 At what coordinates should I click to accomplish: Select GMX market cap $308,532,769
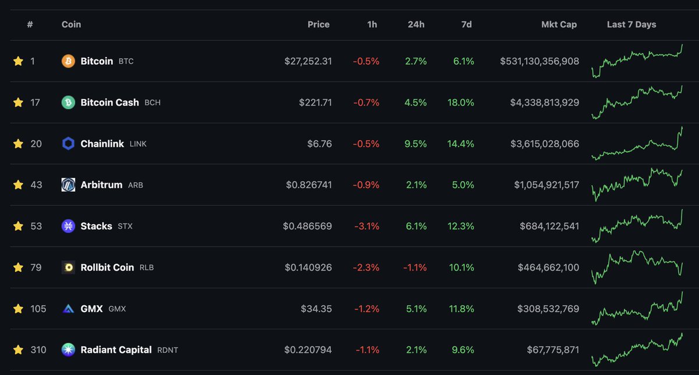pyautogui.click(x=549, y=309)
